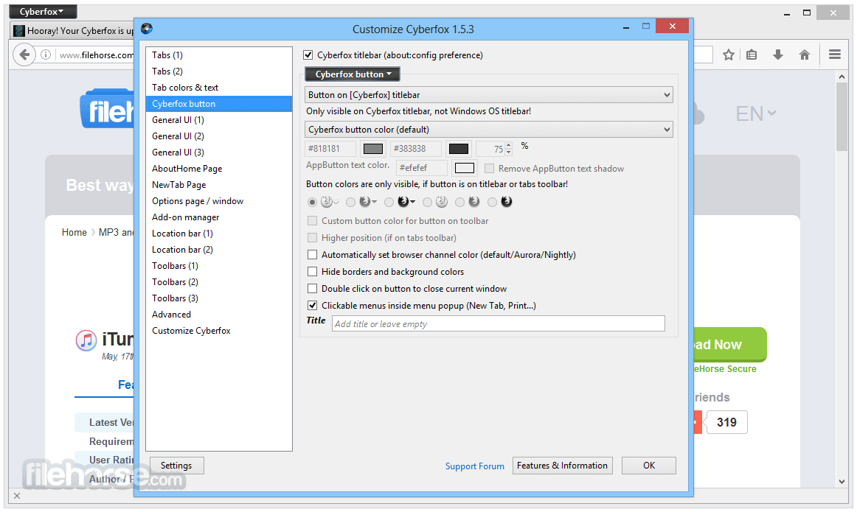The width and height of the screenshot is (857, 512).
Task: Show bookmarks list icon in browser toolbar
Action: [x=752, y=55]
